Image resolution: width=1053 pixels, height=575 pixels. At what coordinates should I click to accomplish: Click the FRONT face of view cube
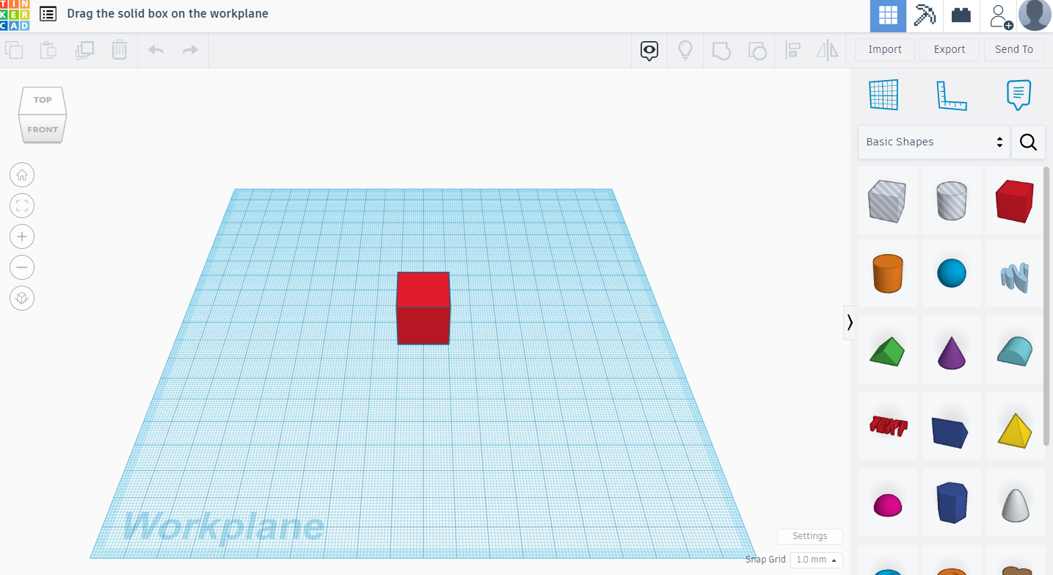[x=43, y=129]
